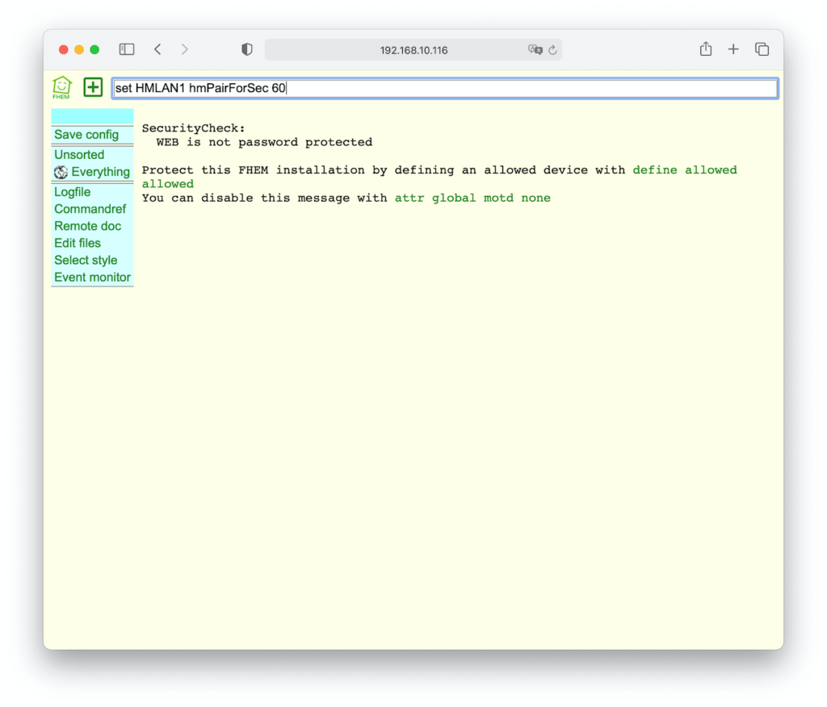Open the Event monitor
The height and width of the screenshot is (707, 827).
(92, 278)
